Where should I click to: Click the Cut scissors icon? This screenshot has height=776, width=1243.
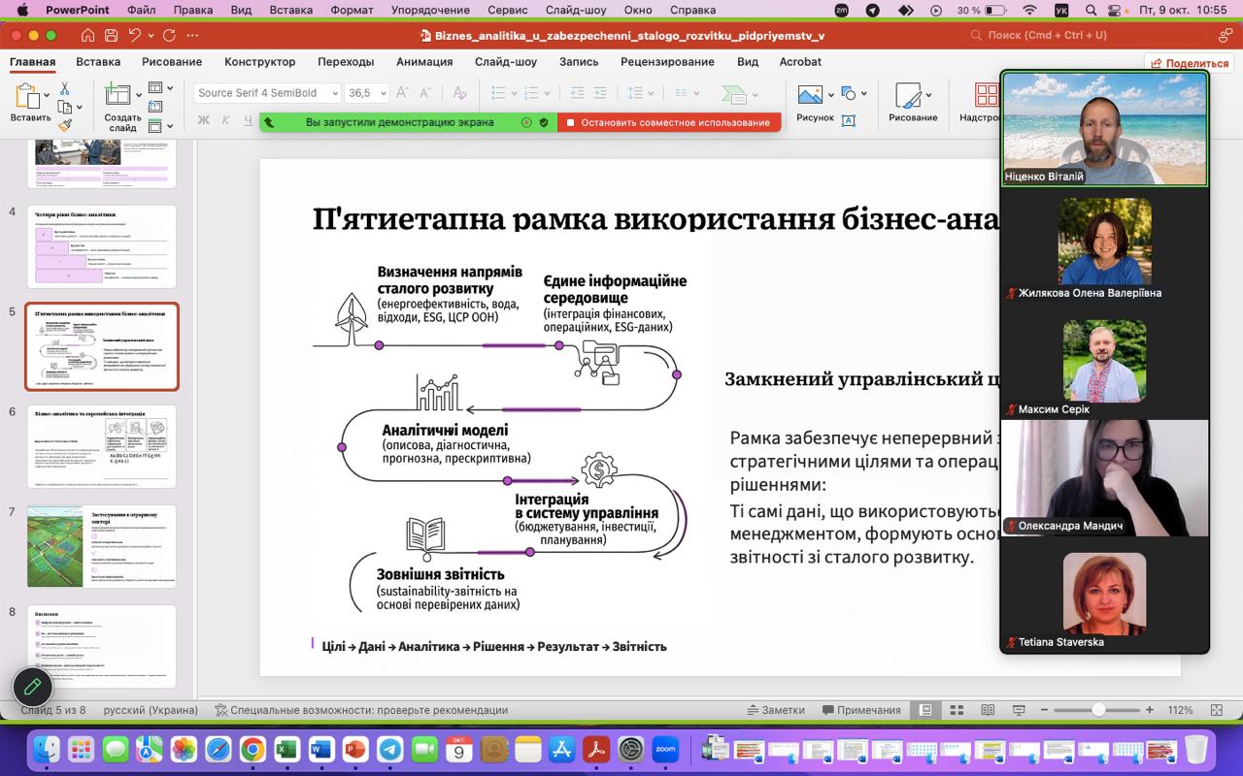(64, 88)
